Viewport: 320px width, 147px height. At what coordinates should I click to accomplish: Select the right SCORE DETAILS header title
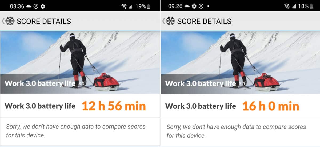(204, 21)
